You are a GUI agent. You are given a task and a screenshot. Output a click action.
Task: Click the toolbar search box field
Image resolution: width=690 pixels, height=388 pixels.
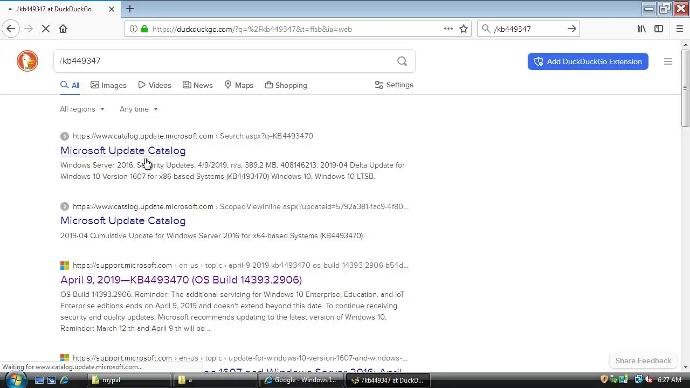point(528,29)
